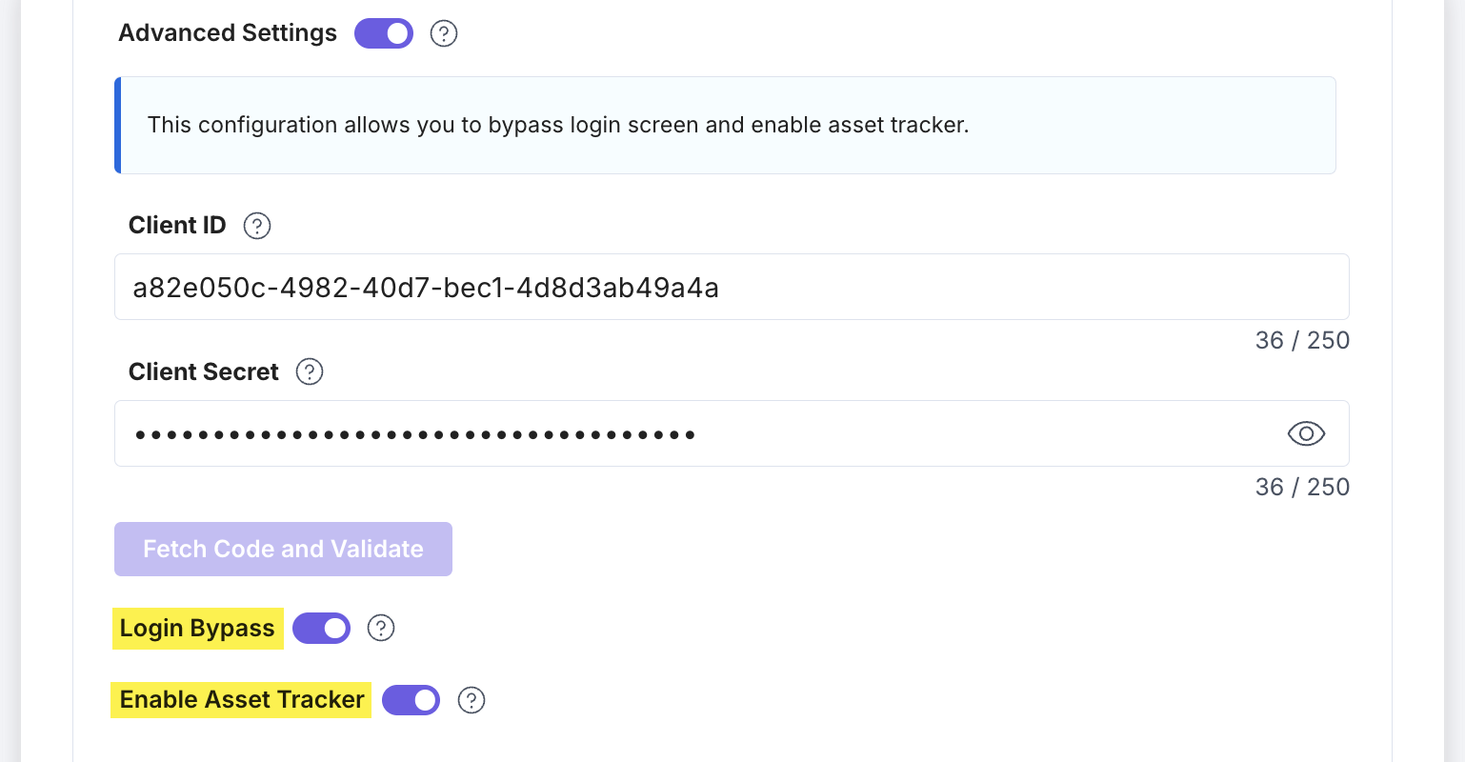Screen dimensions: 1465x762
Task: Turn off Enable Asset Tracker
Action: pyautogui.click(x=411, y=700)
